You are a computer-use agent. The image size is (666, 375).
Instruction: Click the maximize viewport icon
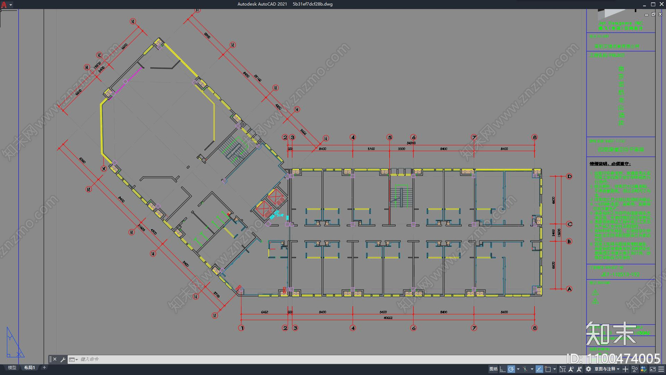tap(563, 369)
